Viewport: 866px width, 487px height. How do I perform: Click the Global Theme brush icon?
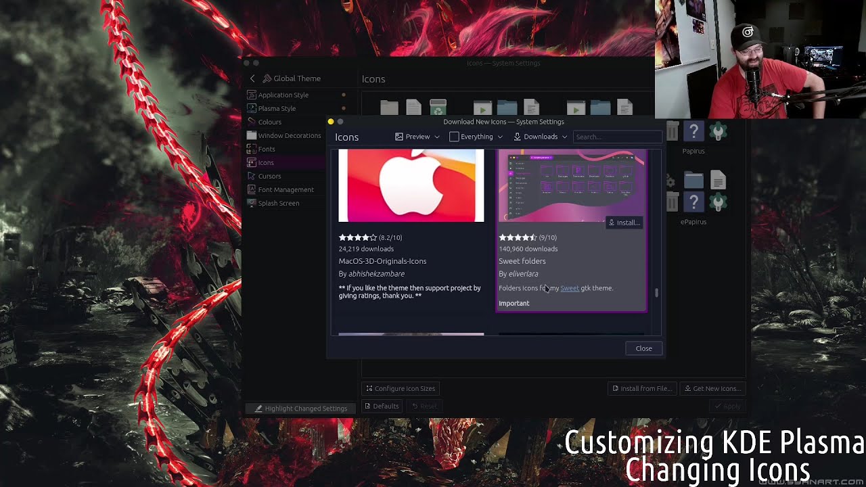point(267,78)
